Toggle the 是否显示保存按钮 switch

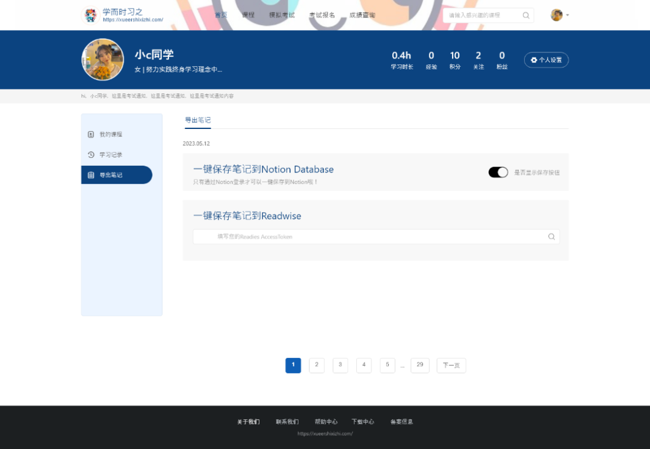(x=498, y=172)
